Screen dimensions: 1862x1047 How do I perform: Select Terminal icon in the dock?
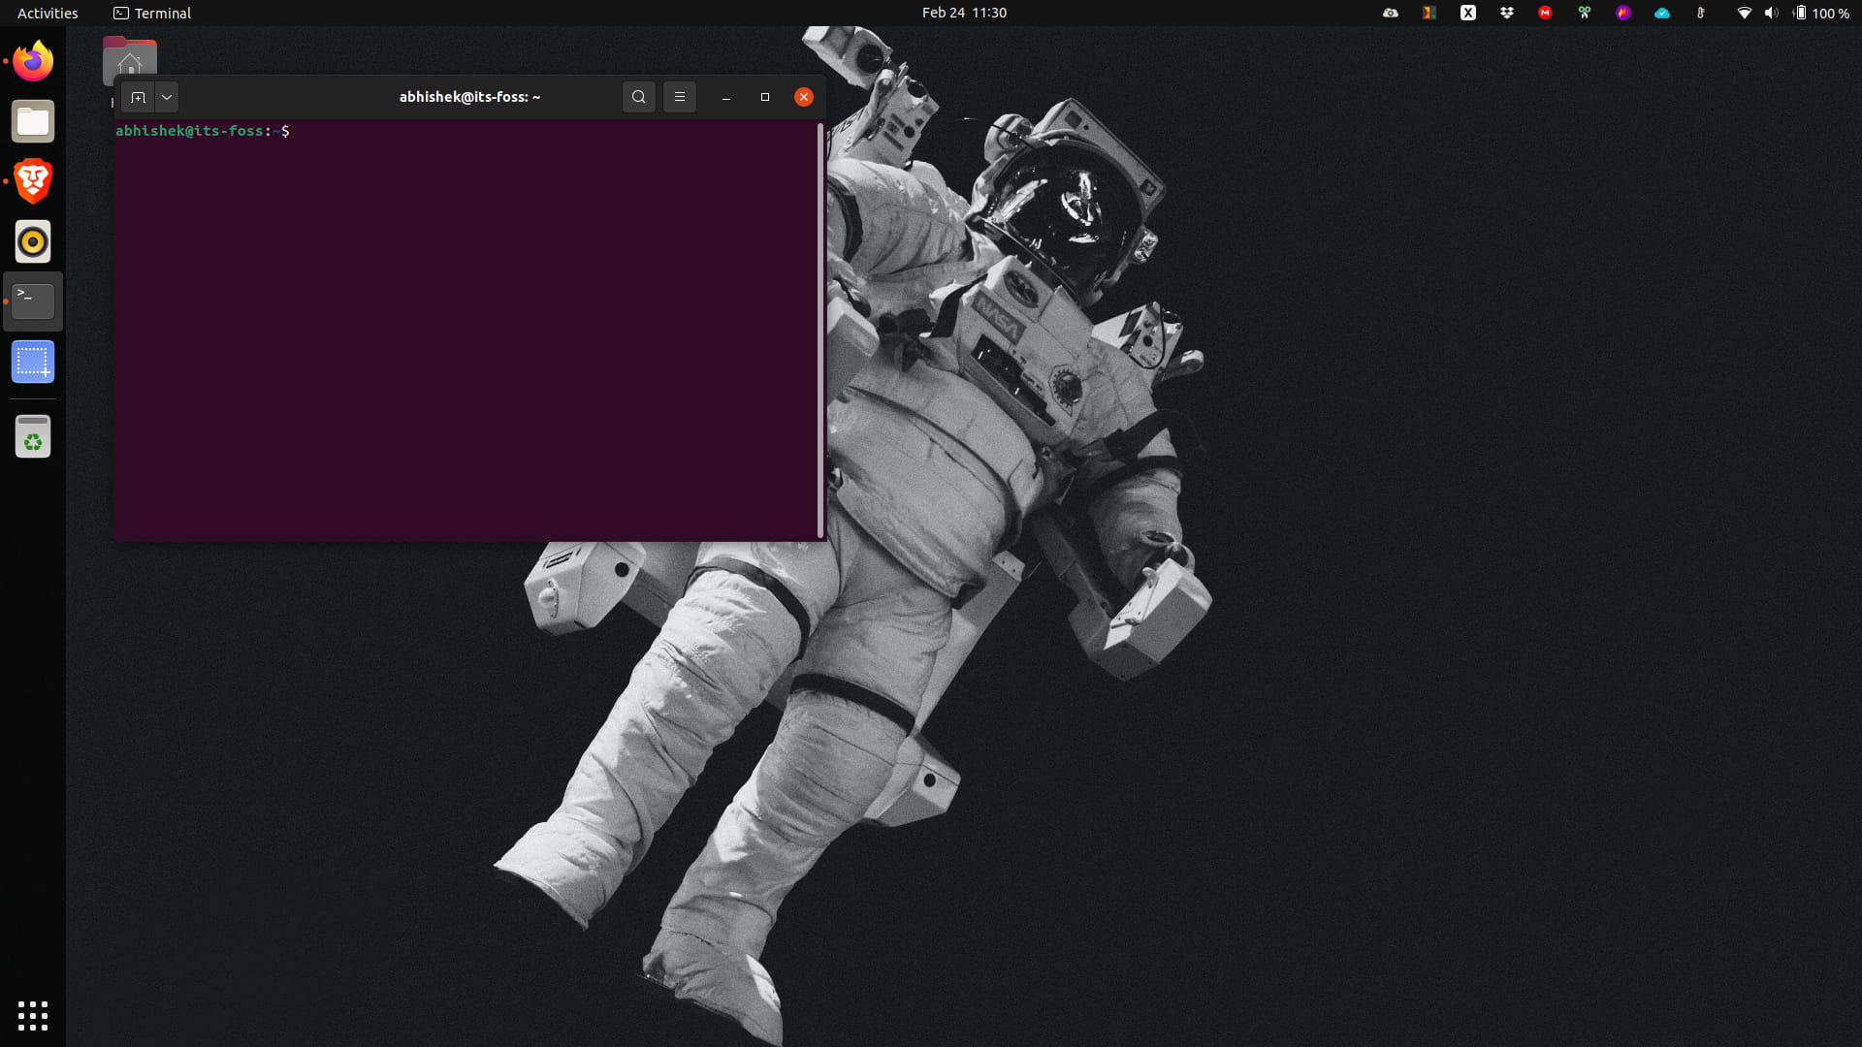pos(33,301)
